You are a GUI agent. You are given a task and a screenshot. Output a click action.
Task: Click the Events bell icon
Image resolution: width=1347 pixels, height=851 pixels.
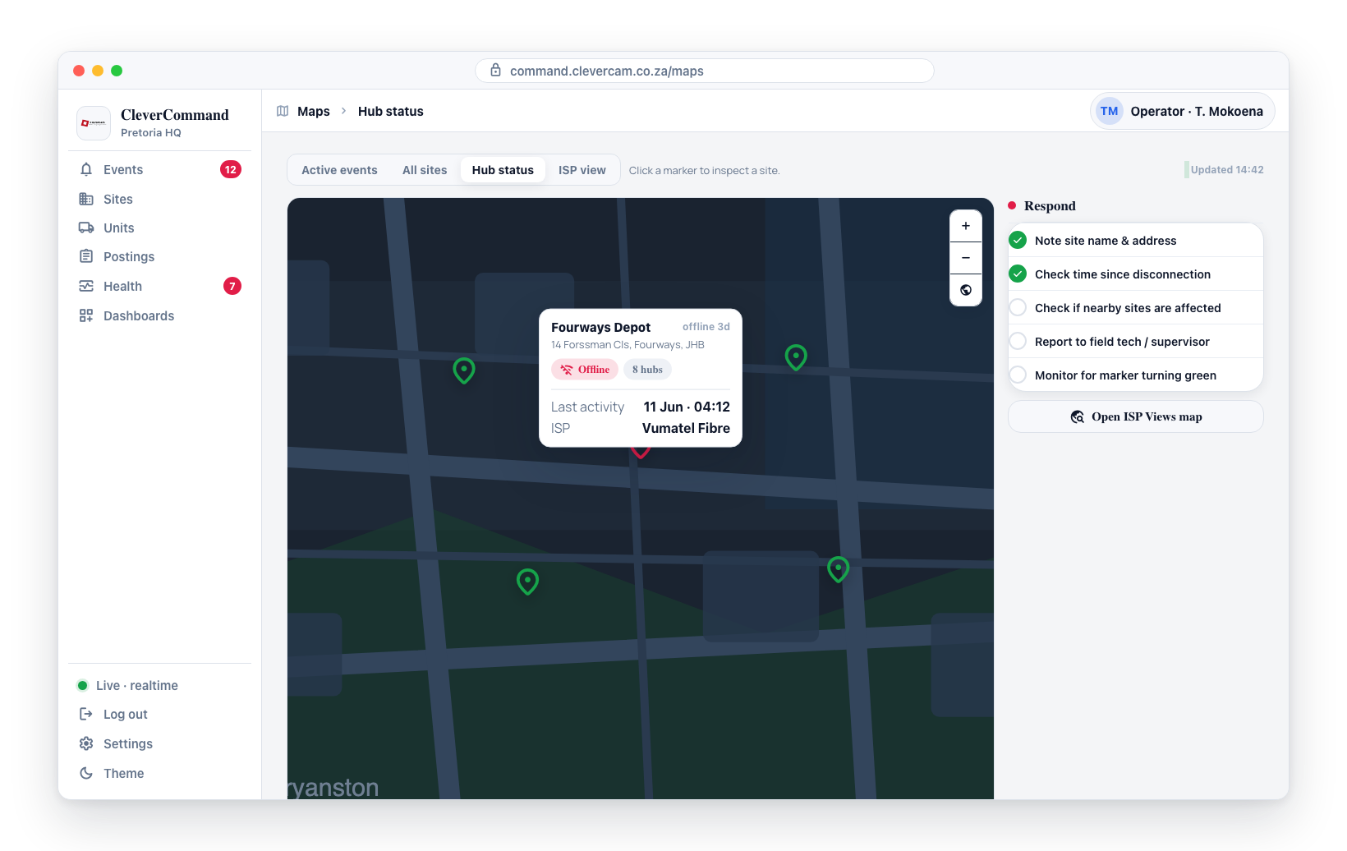[x=86, y=169]
